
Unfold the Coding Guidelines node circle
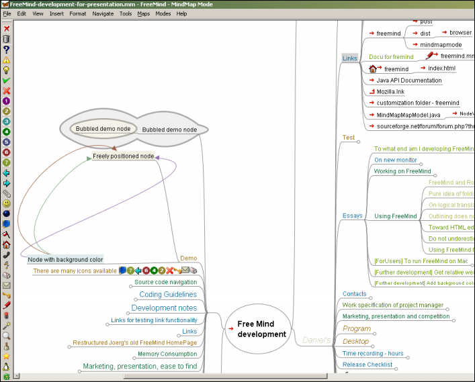point(136,299)
